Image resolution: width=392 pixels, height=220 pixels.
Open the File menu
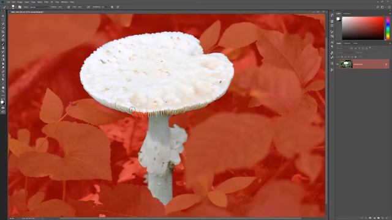(9, 2)
